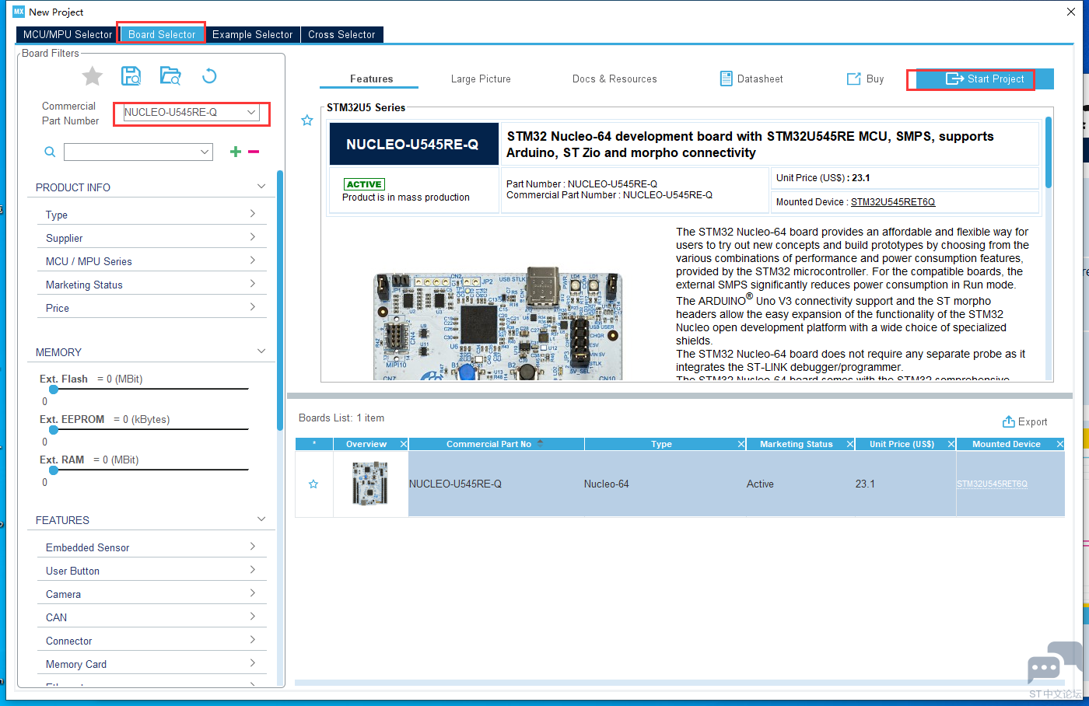Close the Type column

point(741,444)
